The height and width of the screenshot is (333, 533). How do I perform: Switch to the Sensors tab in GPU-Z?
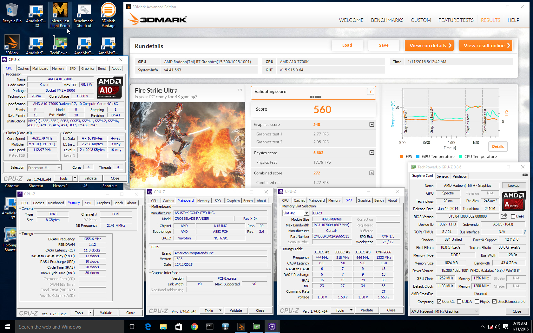coord(443,176)
